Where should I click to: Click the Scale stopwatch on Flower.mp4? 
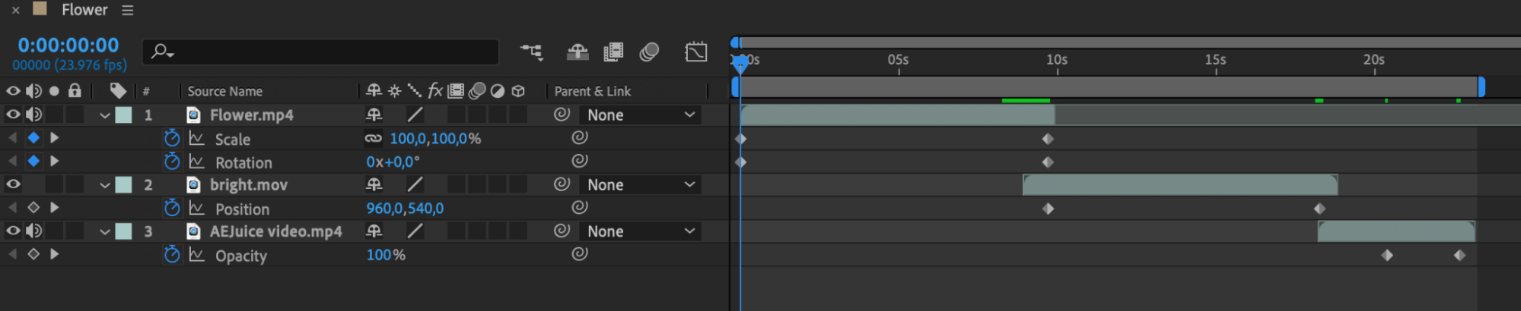[x=172, y=138]
